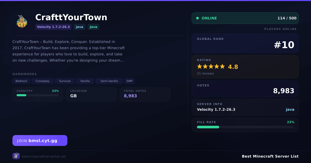Open the bestminecraftserverlist.net footer link
The width and height of the screenshot is (311, 163).
point(44,157)
